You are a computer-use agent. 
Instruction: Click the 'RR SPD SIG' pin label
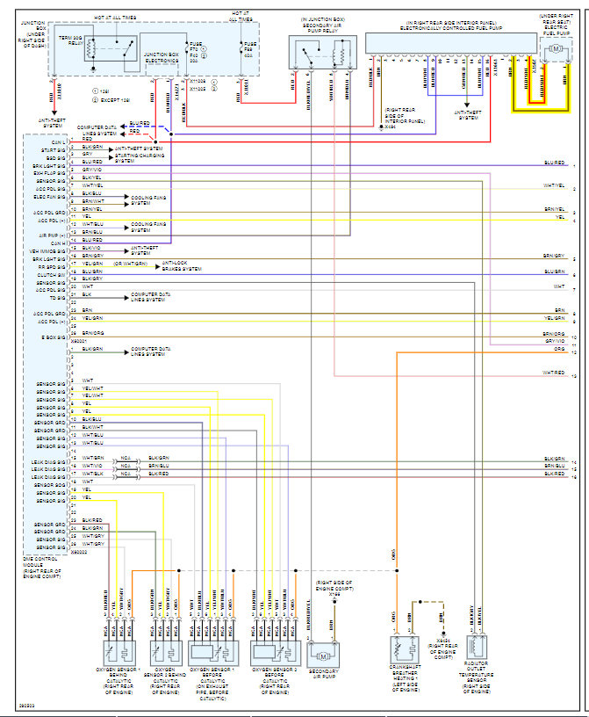[x=52, y=267]
